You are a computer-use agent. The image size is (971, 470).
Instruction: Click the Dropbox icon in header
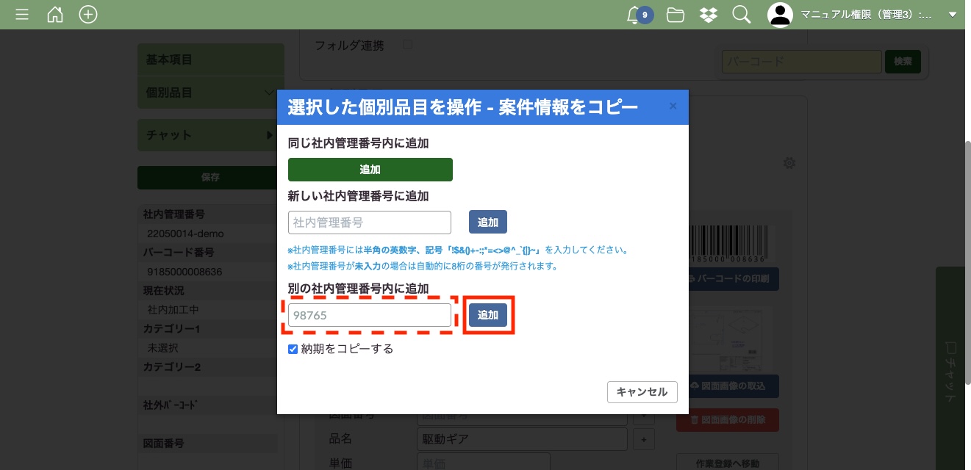click(x=709, y=15)
